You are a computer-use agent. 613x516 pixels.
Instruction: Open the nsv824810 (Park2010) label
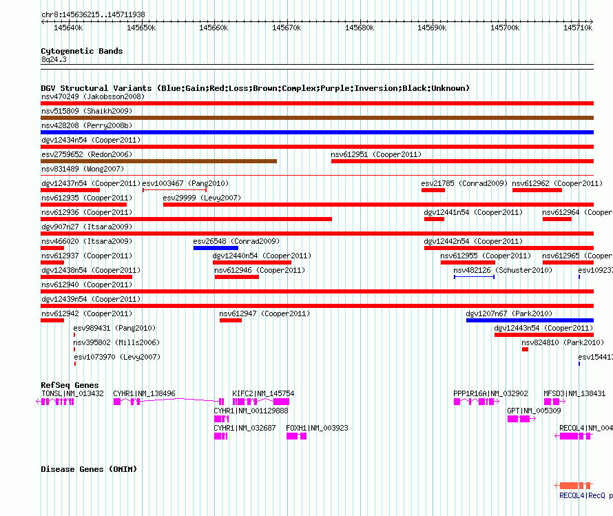coord(563,342)
